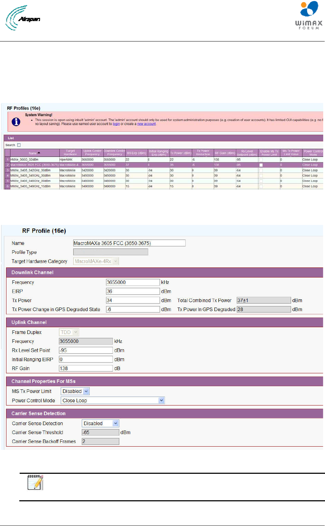Click the notepad note icon

[35, 482]
